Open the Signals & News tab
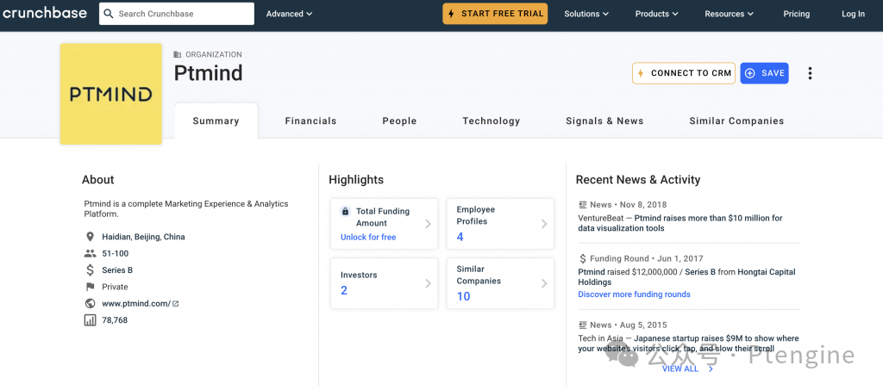Screen dimensions: 883x390 604,121
